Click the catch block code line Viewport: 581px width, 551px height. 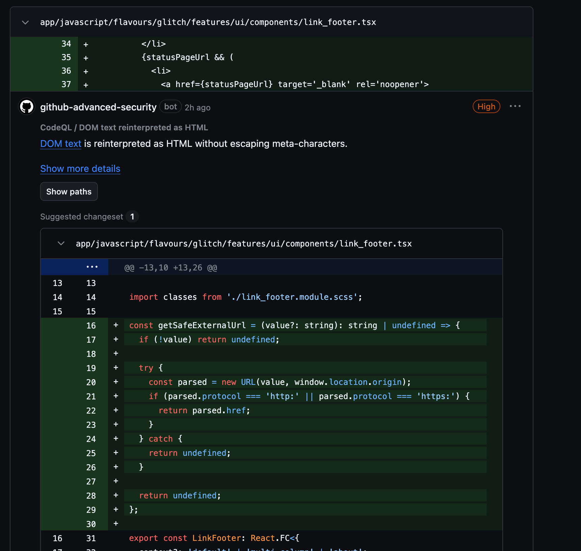coord(161,439)
